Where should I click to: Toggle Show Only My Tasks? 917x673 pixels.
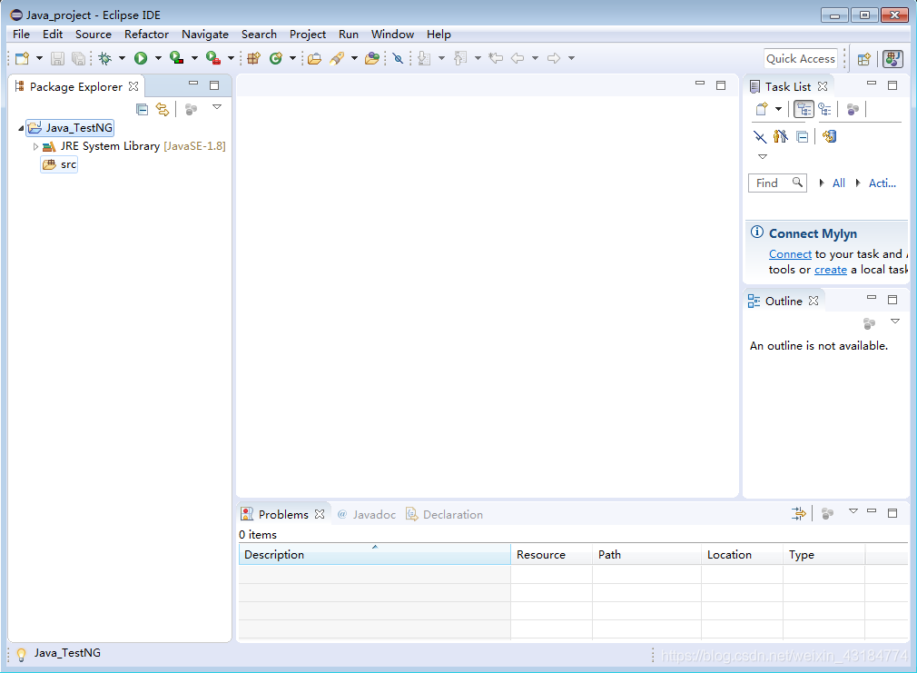pyautogui.click(x=781, y=136)
